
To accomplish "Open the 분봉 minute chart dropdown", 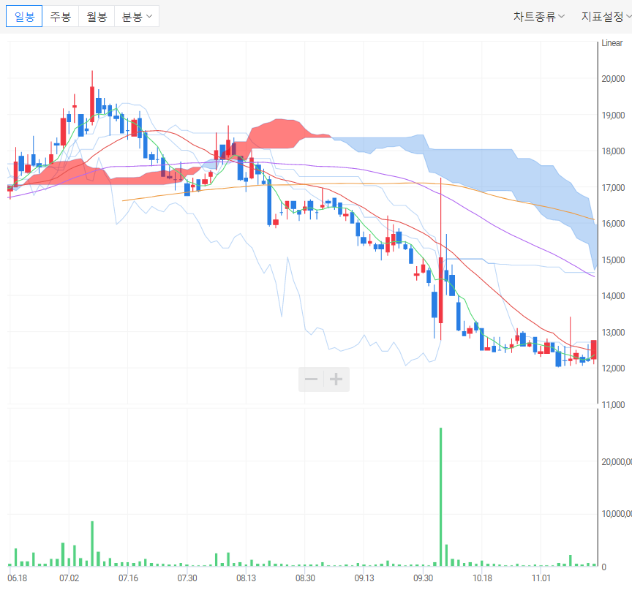I will tap(137, 17).
